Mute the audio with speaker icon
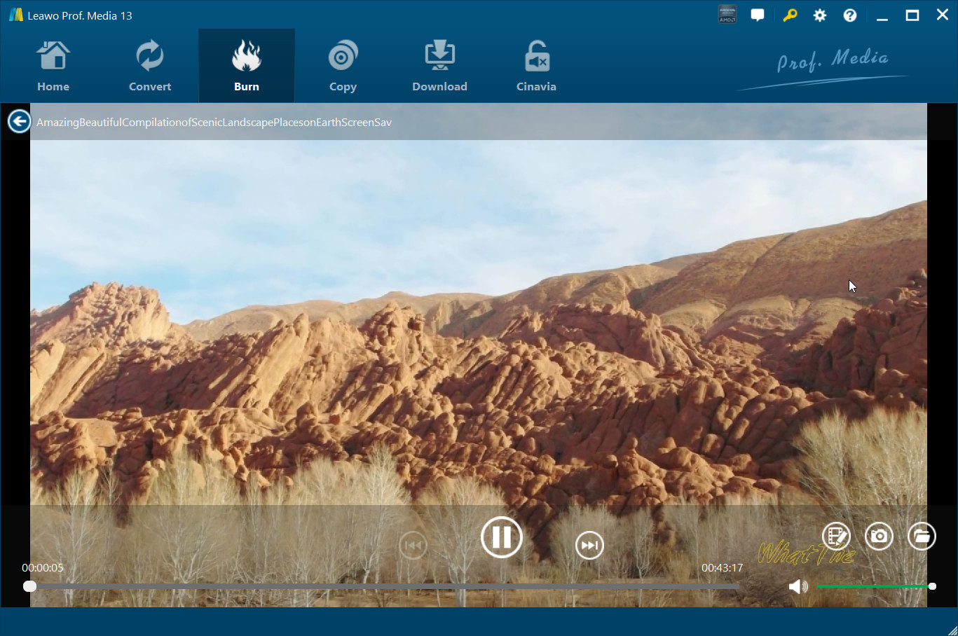This screenshot has width=958, height=636. (x=798, y=586)
